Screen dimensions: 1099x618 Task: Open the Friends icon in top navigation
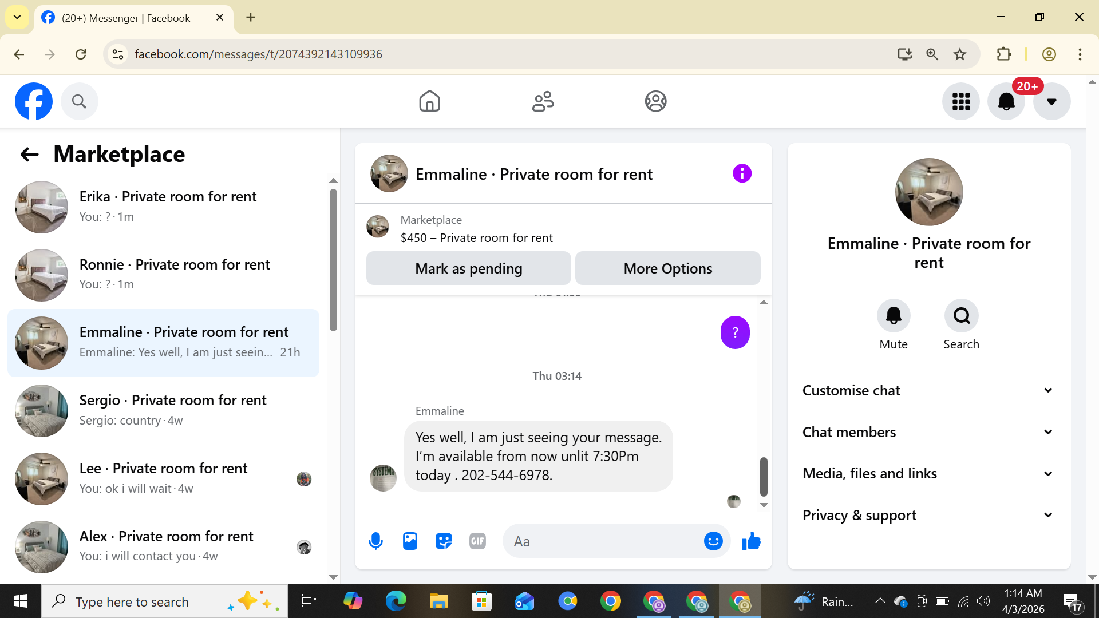click(x=543, y=101)
